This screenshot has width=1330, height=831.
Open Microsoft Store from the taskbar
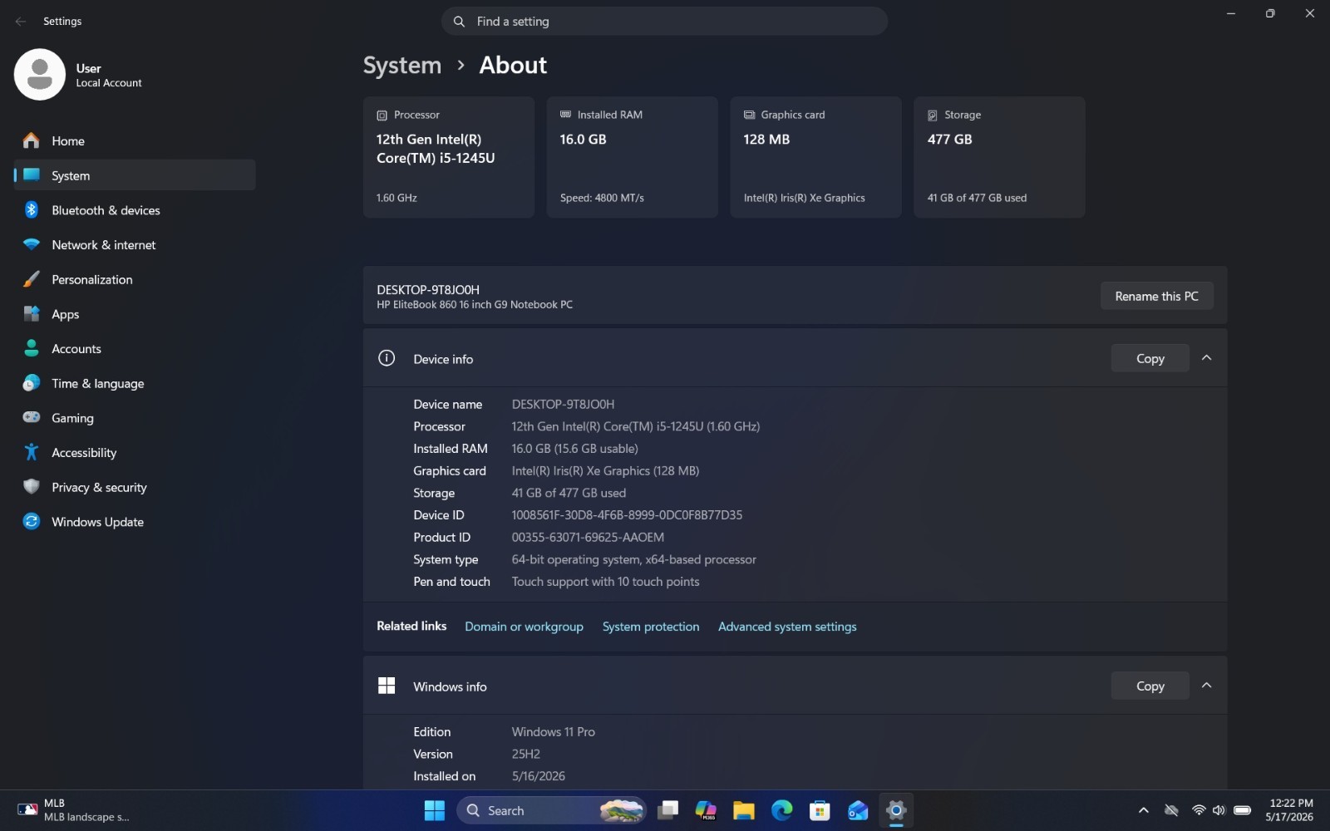820,810
